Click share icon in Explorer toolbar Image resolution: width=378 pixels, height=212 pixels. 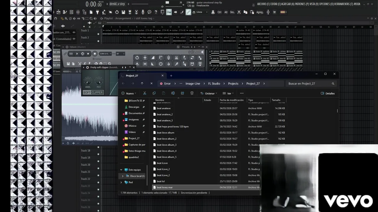183,93
